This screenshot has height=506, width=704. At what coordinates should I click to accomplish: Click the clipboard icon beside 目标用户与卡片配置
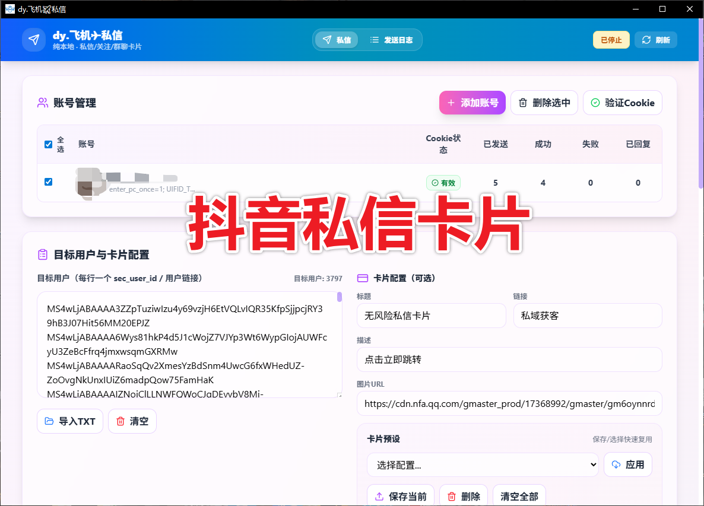click(x=42, y=254)
